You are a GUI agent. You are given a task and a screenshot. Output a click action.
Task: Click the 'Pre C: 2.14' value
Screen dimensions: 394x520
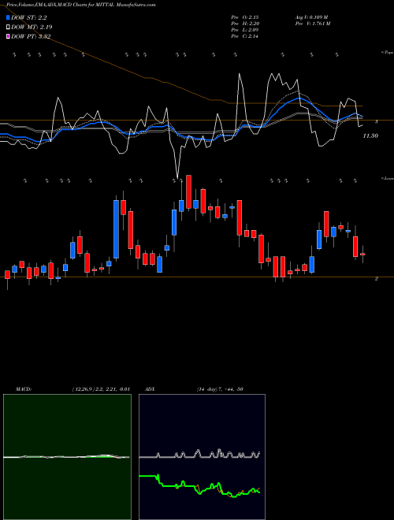pyautogui.click(x=245, y=36)
